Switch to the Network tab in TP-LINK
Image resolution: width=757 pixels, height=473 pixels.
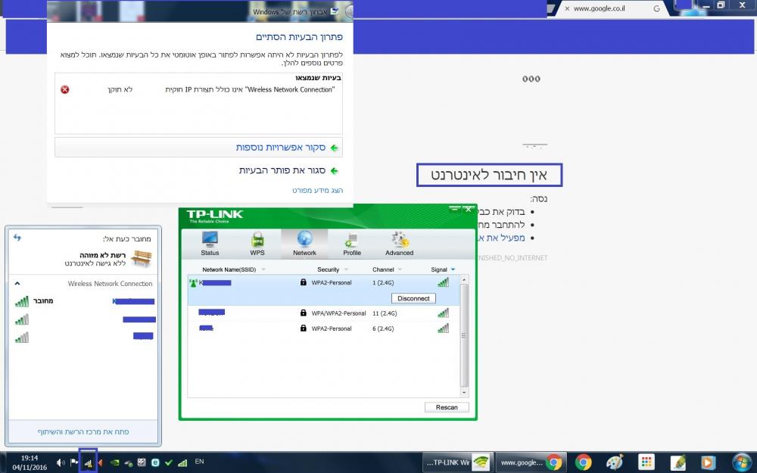(x=304, y=243)
